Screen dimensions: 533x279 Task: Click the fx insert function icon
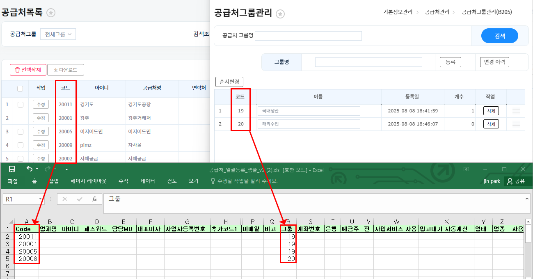point(94,199)
